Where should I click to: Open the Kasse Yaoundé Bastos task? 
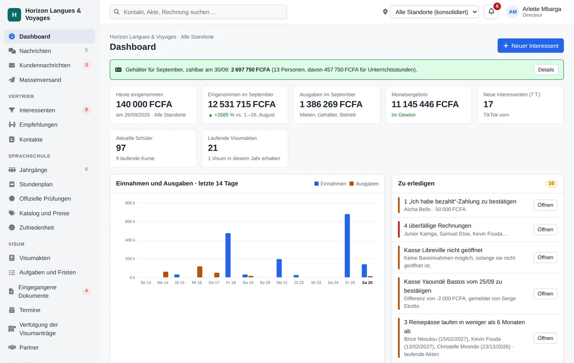(x=545, y=294)
